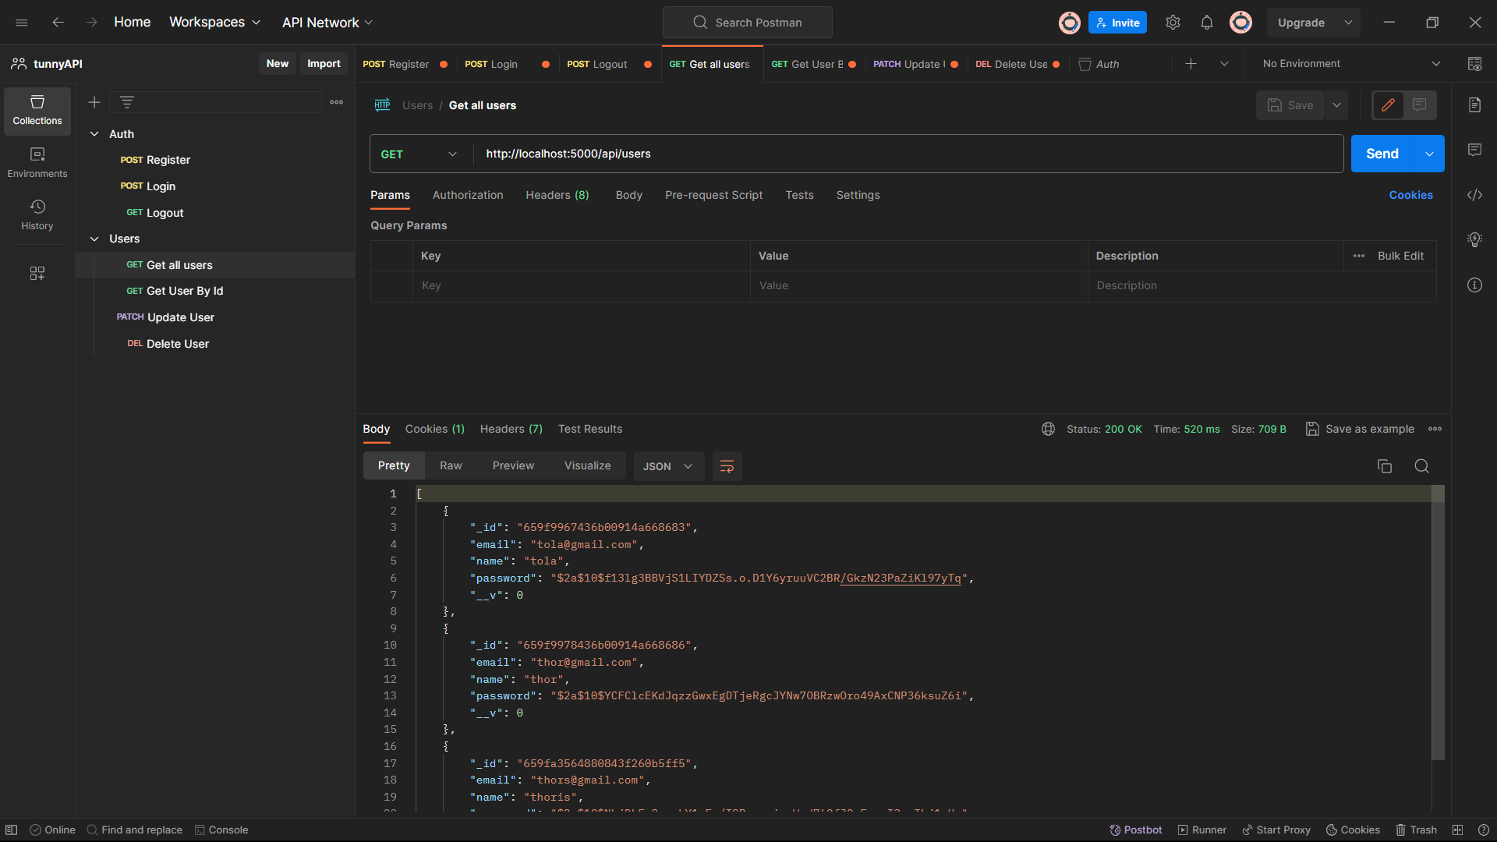Click Save as example
This screenshot has height=842, width=1497.
pos(1360,429)
